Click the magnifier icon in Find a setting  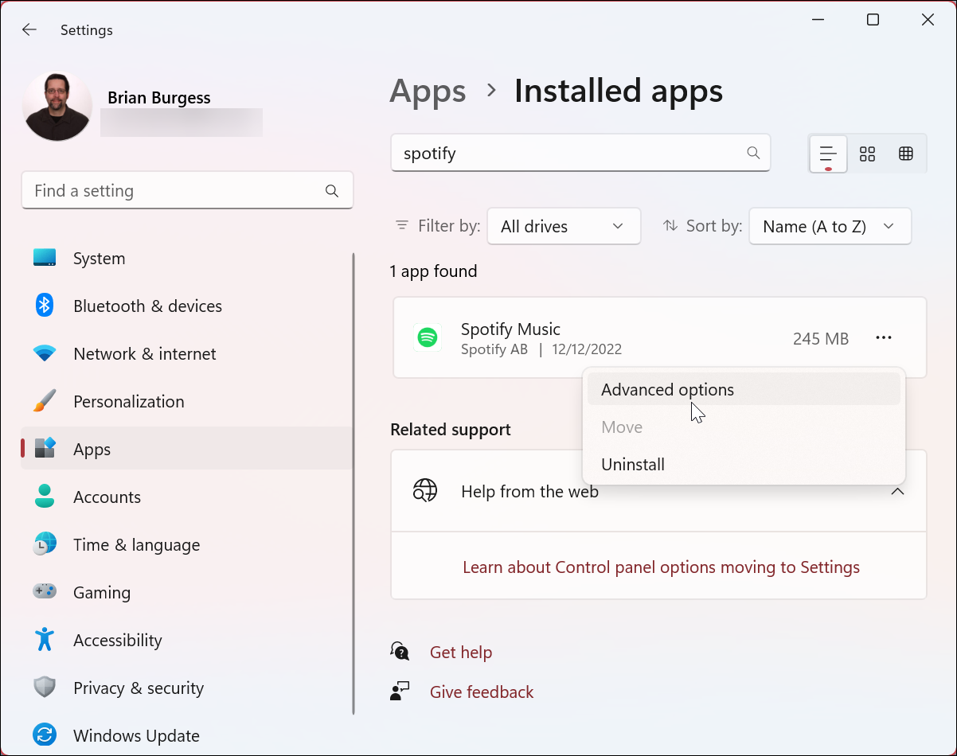332,191
